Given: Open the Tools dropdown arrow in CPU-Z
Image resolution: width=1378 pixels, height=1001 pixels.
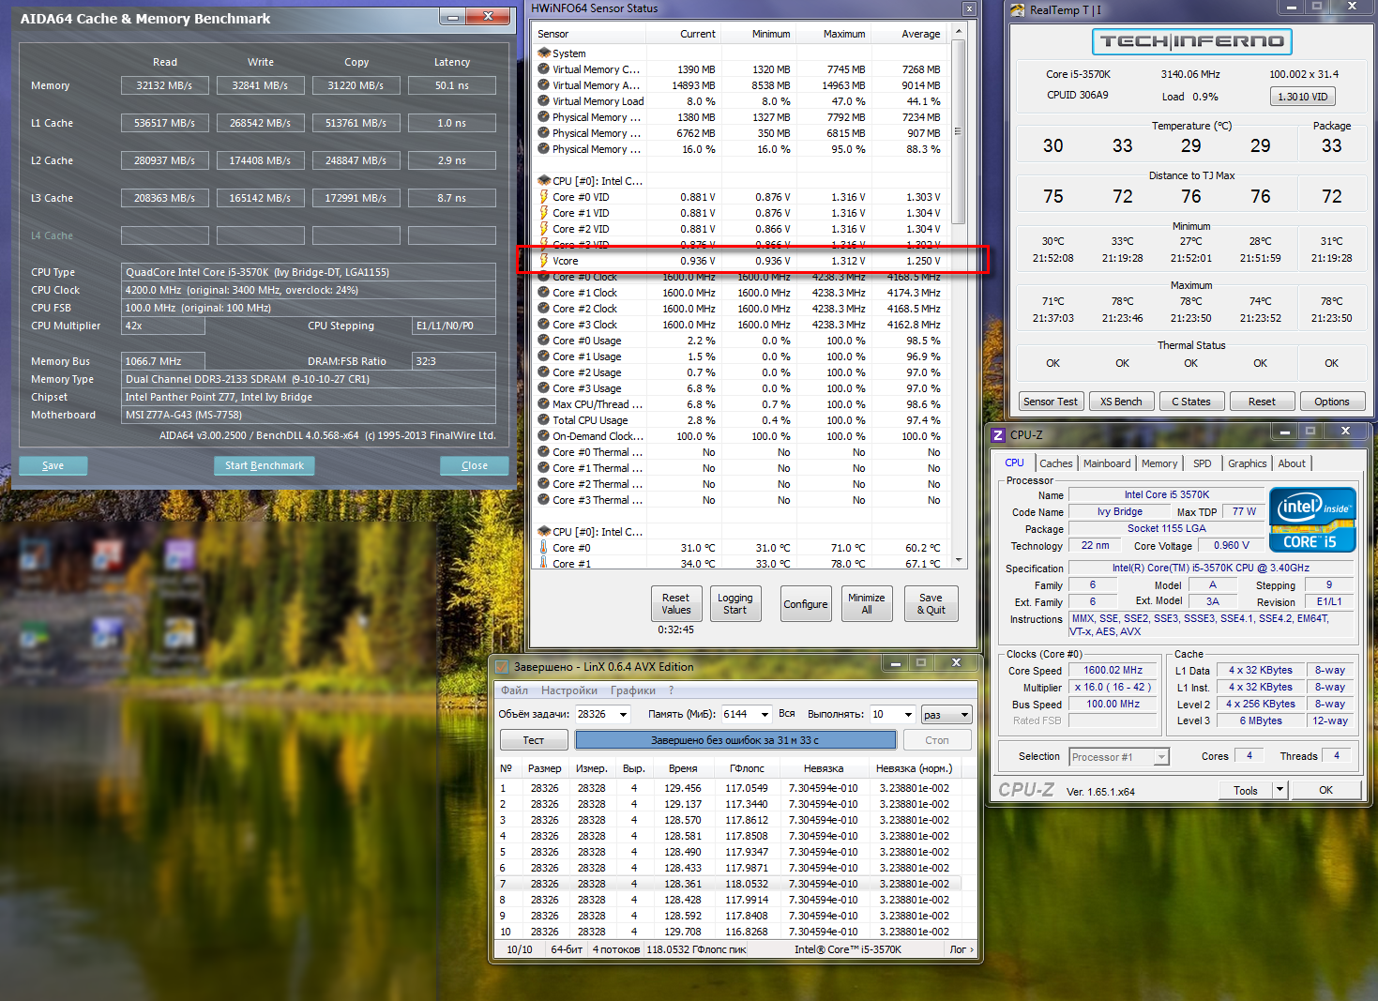Looking at the screenshot, I should [x=1280, y=790].
